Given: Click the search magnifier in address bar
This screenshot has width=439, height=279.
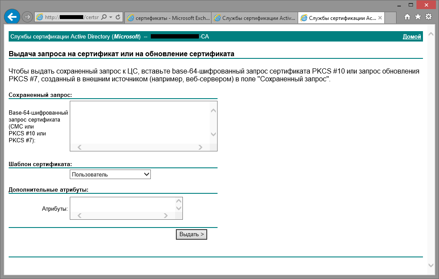Looking at the screenshot, I should tap(104, 17).
